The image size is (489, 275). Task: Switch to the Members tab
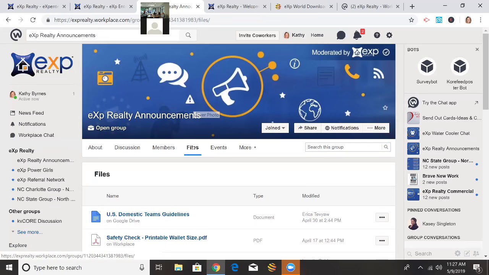tap(164, 147)
